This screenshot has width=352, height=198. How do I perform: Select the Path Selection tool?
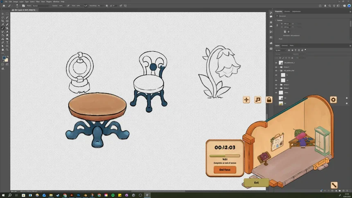[3, 46]
